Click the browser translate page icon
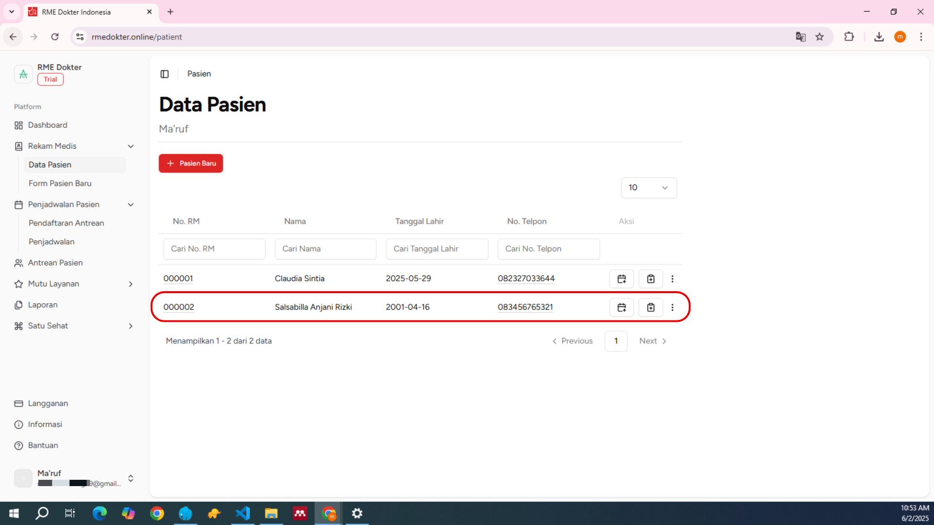Image resolution: width=934 pixels, height=525 pixels. pos(800,37)
